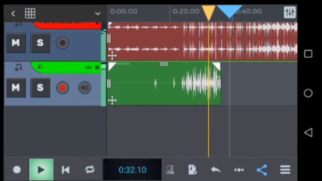
Task: Click track 2 level meter bar
Action: (x=103, y=84)
